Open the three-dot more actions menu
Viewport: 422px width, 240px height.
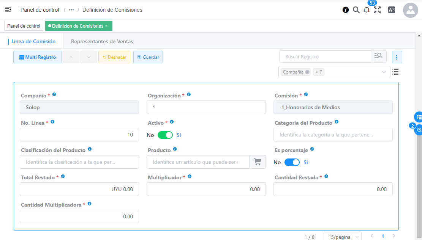(397, 57)
